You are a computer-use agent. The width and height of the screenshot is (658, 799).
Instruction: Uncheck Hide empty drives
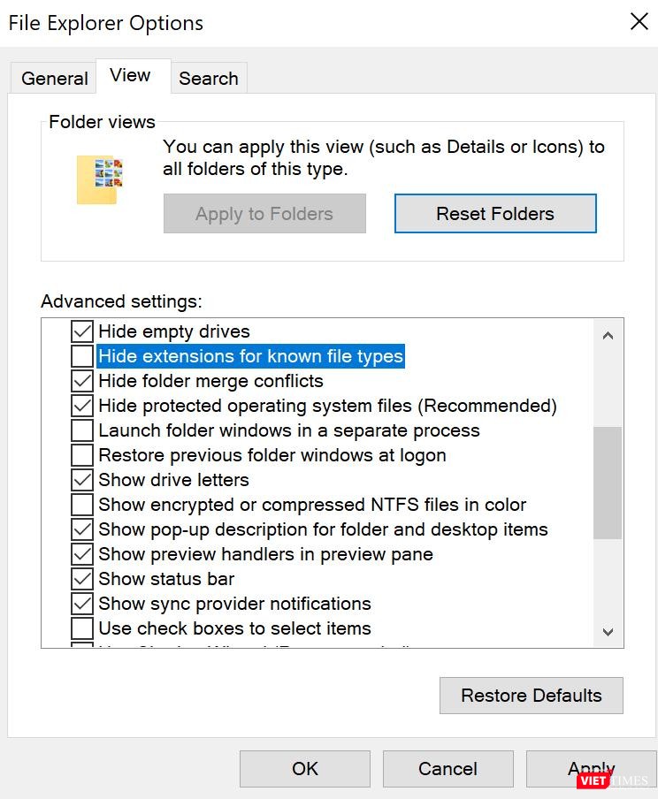[80, 331]
